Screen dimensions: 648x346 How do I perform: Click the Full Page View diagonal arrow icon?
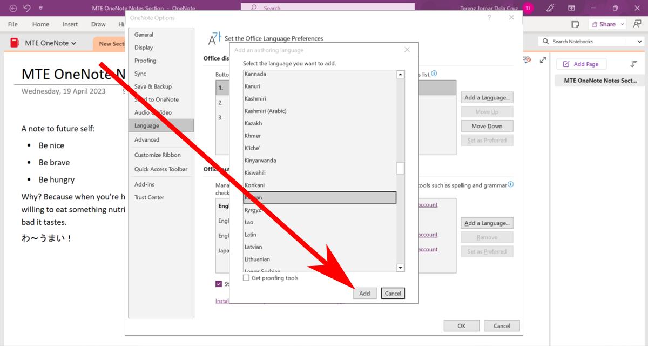(543, 59)
